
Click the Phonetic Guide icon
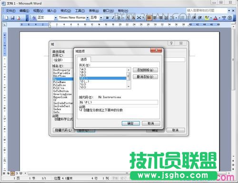pos(224,18)
